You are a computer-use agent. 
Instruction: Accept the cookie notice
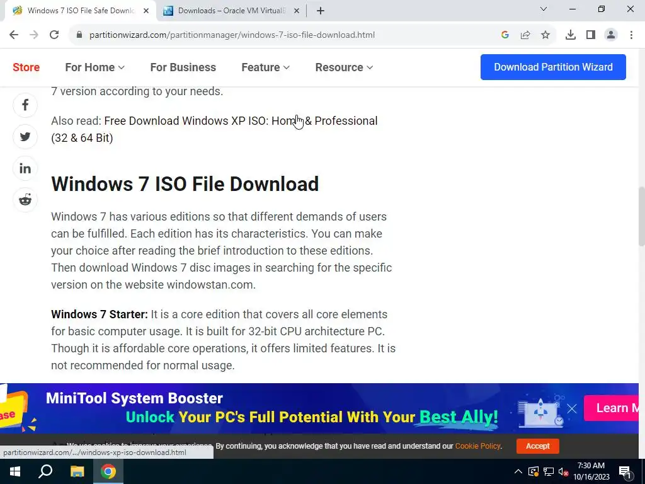538,446
